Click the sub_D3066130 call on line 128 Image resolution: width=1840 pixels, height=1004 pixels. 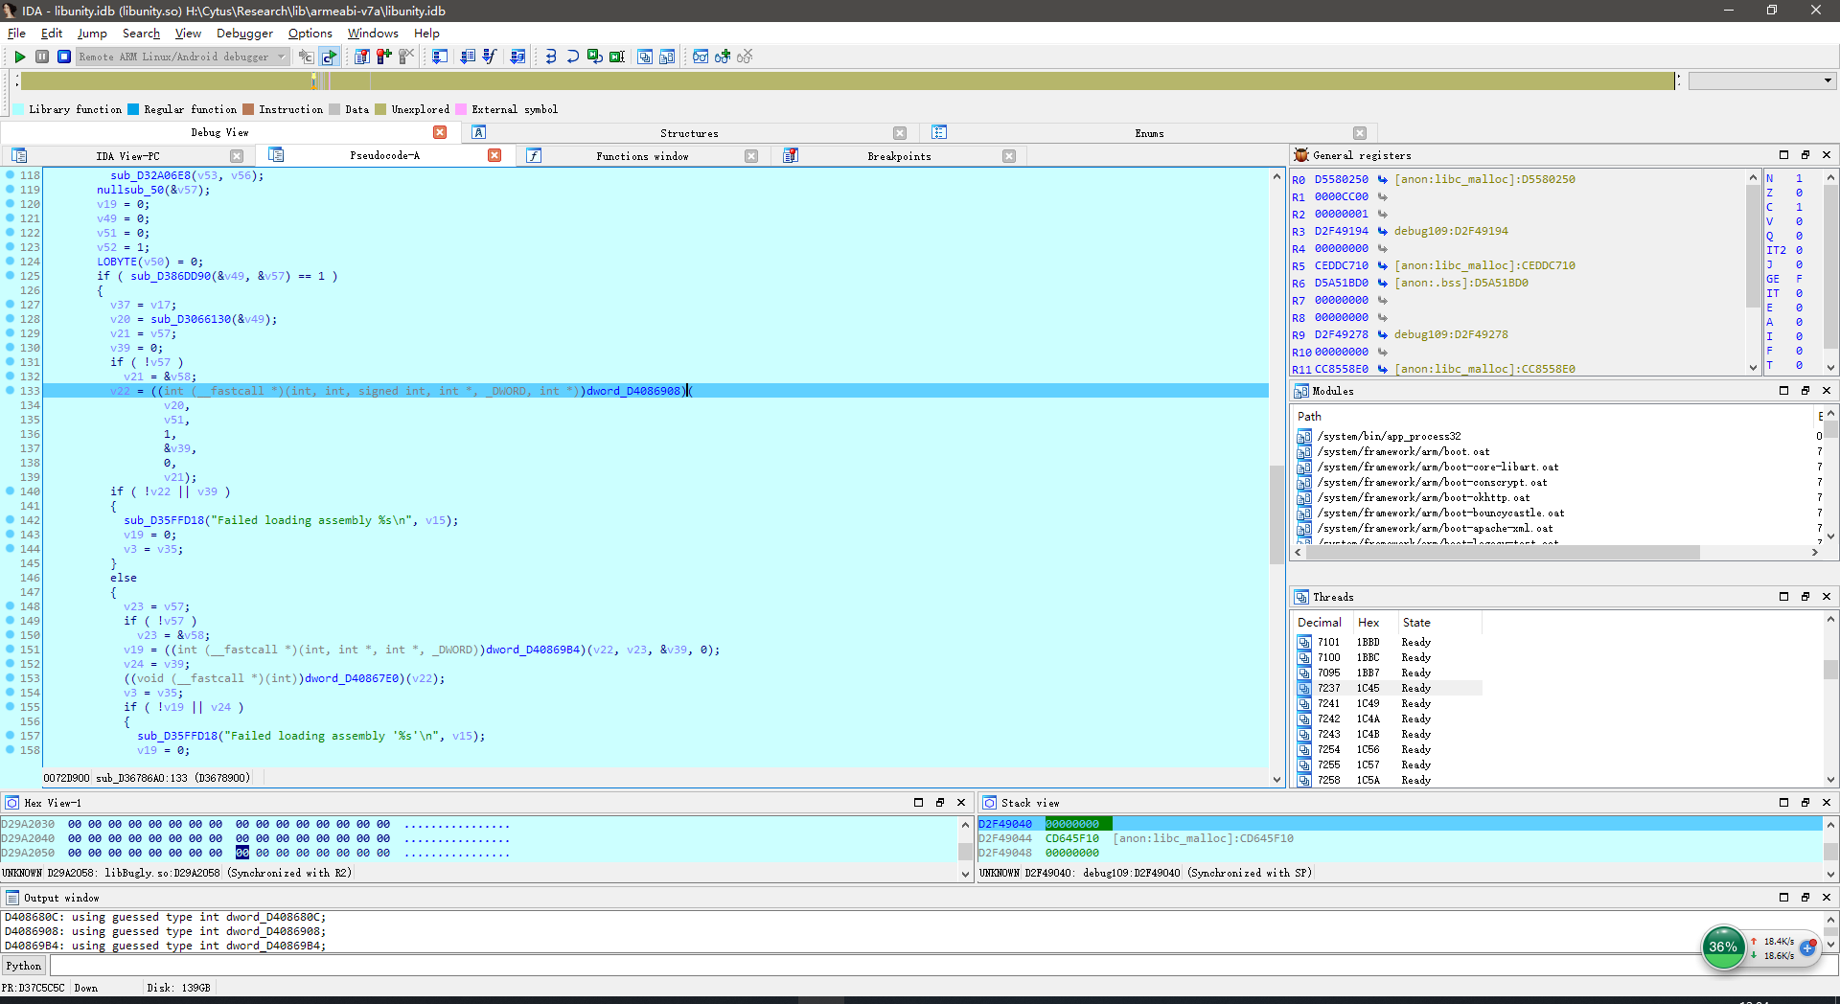click(191, 319)
